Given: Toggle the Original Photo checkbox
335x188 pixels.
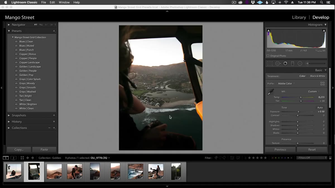Looking at the screenshot, I should point(268,56).
